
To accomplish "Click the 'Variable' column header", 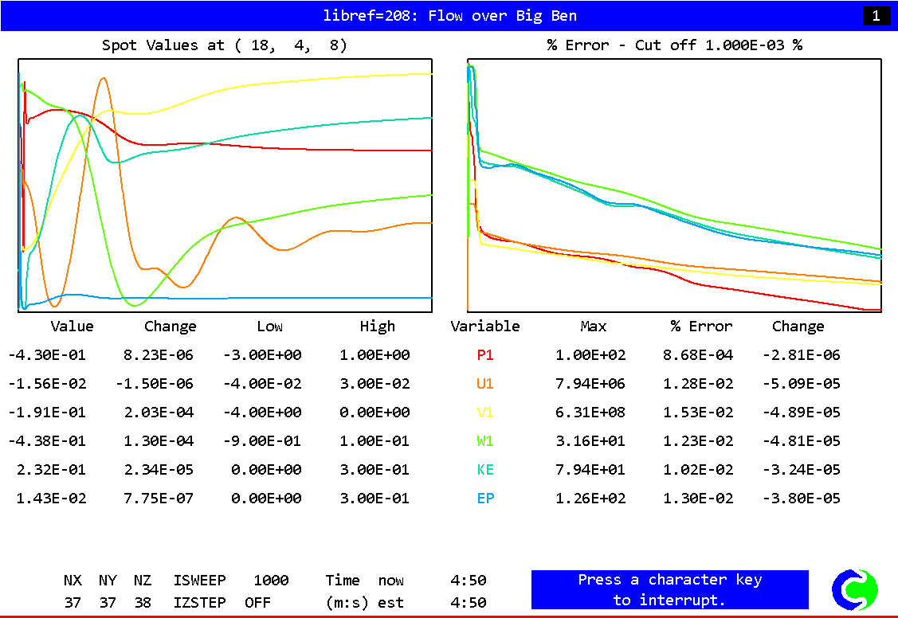I will tap(485, 327).
